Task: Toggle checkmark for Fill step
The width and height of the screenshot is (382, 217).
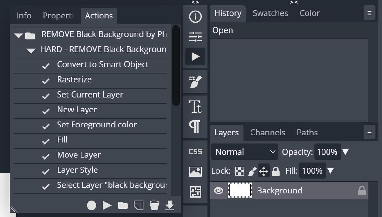Action: click(x=46, y=141)
